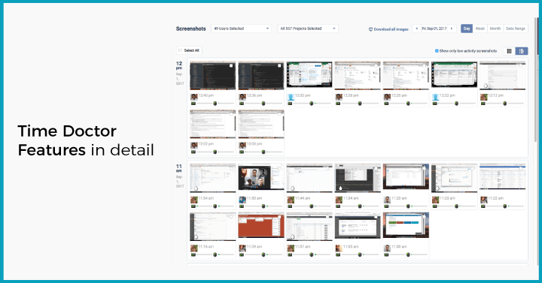Click keyboard activity icon under 11:50 am screenshot
The width and height of the screenshot is (542, 283).
[x=242, y=206]
